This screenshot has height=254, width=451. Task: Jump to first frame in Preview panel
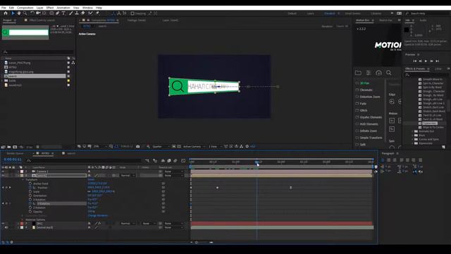415,61
